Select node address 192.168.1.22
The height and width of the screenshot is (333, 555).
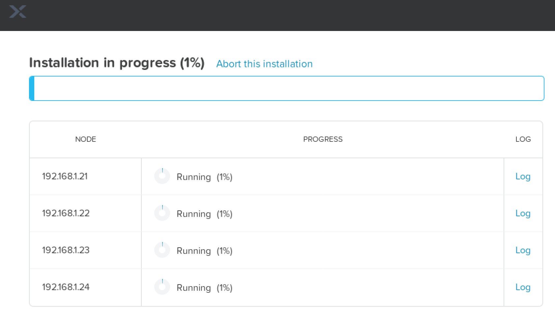click(x=66, y=213)
